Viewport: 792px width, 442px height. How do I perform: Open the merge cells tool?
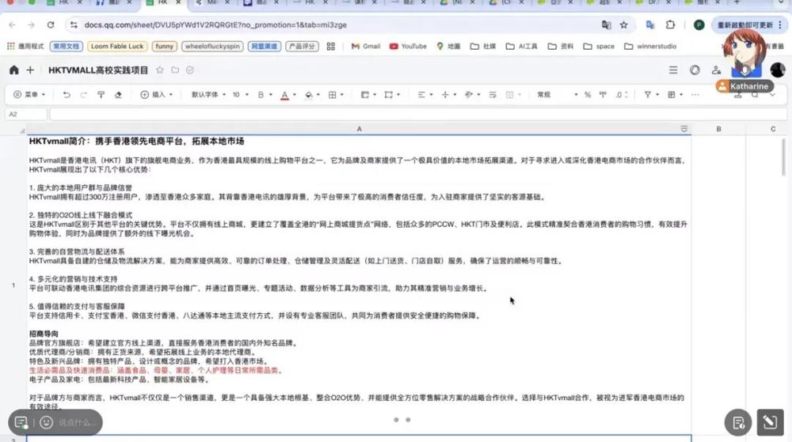[x=364, y=95]
